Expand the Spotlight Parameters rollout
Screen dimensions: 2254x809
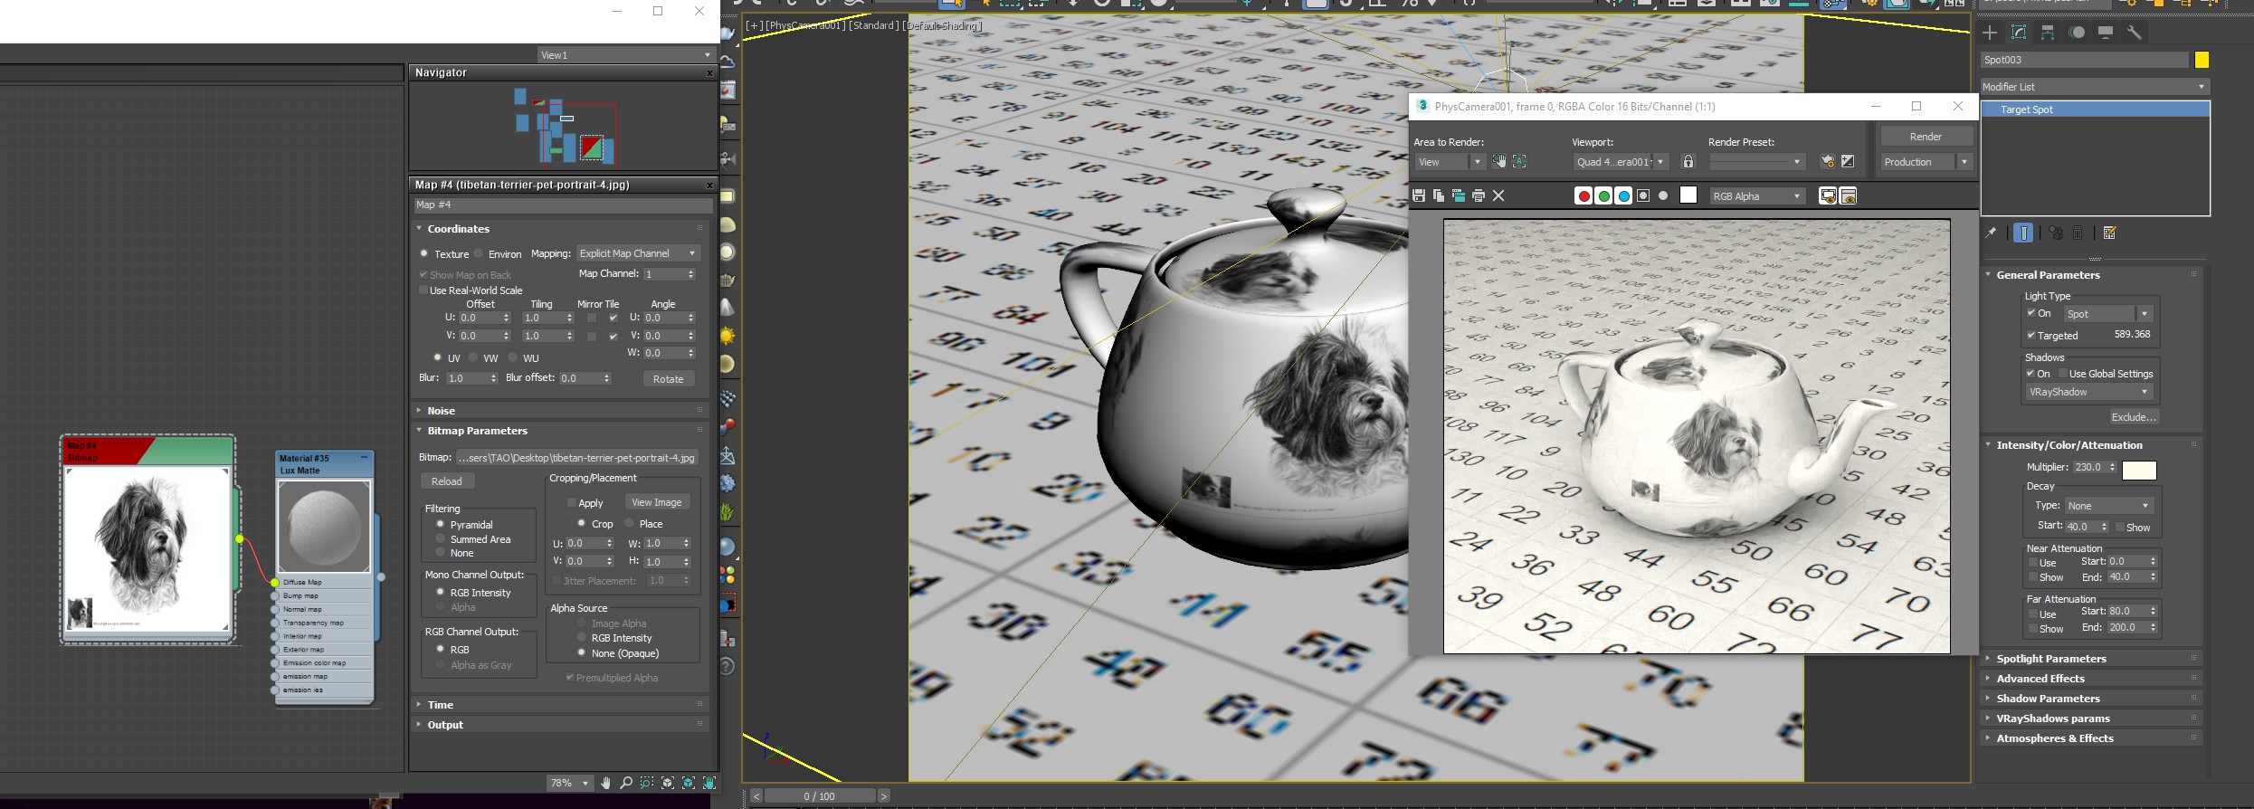(2050, 659)
